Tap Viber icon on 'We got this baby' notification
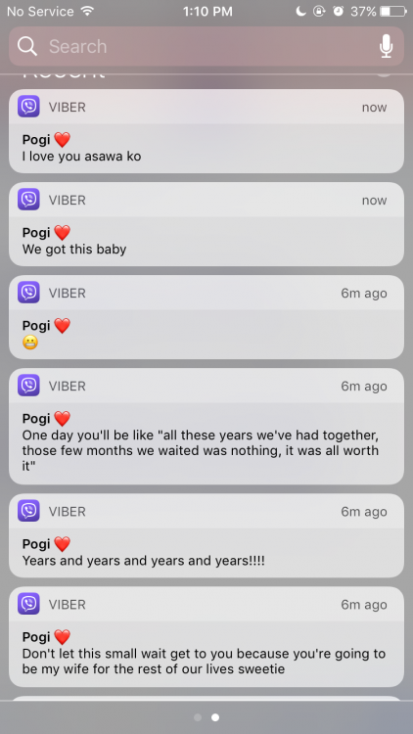 (x=28, y=200)
